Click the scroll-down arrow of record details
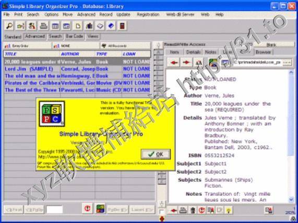The width and height of the screenshot is (298, 223). click(291, 200)
